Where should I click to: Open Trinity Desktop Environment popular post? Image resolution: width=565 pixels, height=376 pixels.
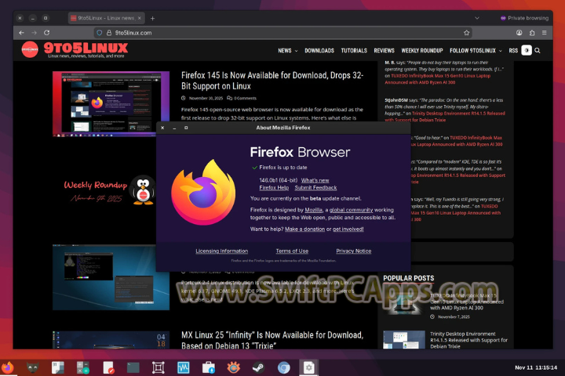click(468, 340)
